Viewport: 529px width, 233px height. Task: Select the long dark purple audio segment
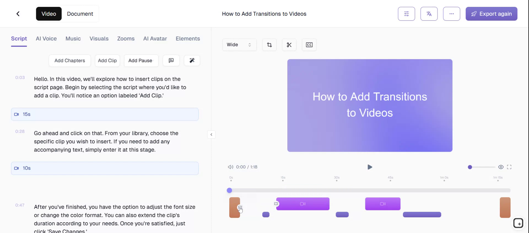(422, 215)
